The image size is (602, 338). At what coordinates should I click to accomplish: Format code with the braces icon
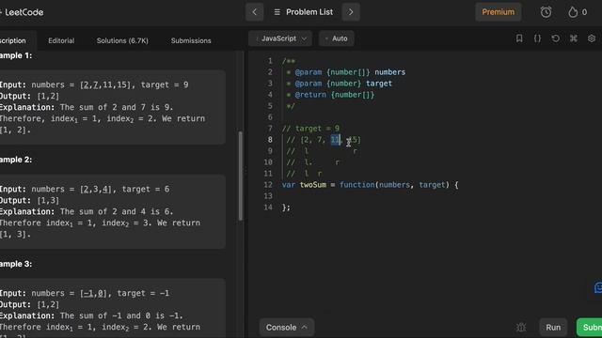pyautogui.click(x=537, y=38)
